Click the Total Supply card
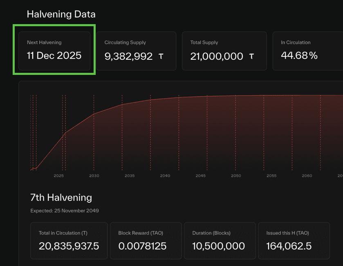This screenshot has height=266, width=343. click(224, 51)
